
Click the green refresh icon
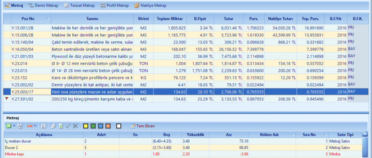[61, 126]
